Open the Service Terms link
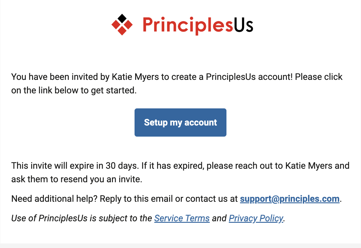The image size is (361, 248). tap(182, 218)
